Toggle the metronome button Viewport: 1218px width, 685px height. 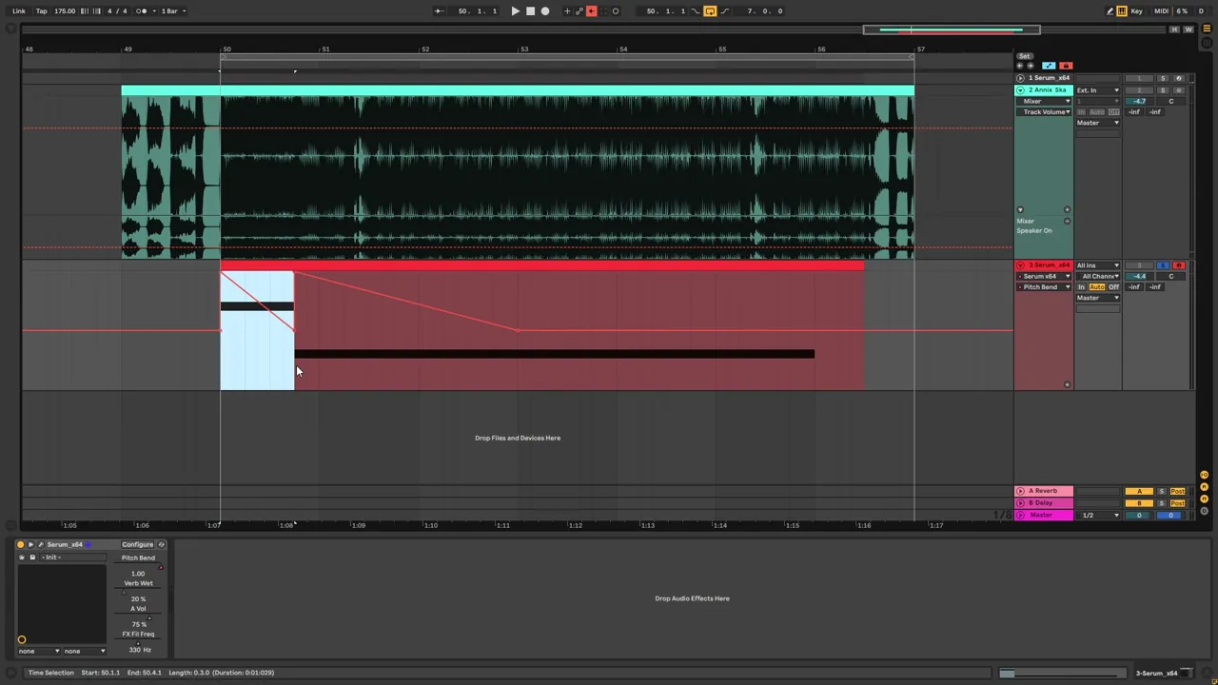(x=142, y=11)
